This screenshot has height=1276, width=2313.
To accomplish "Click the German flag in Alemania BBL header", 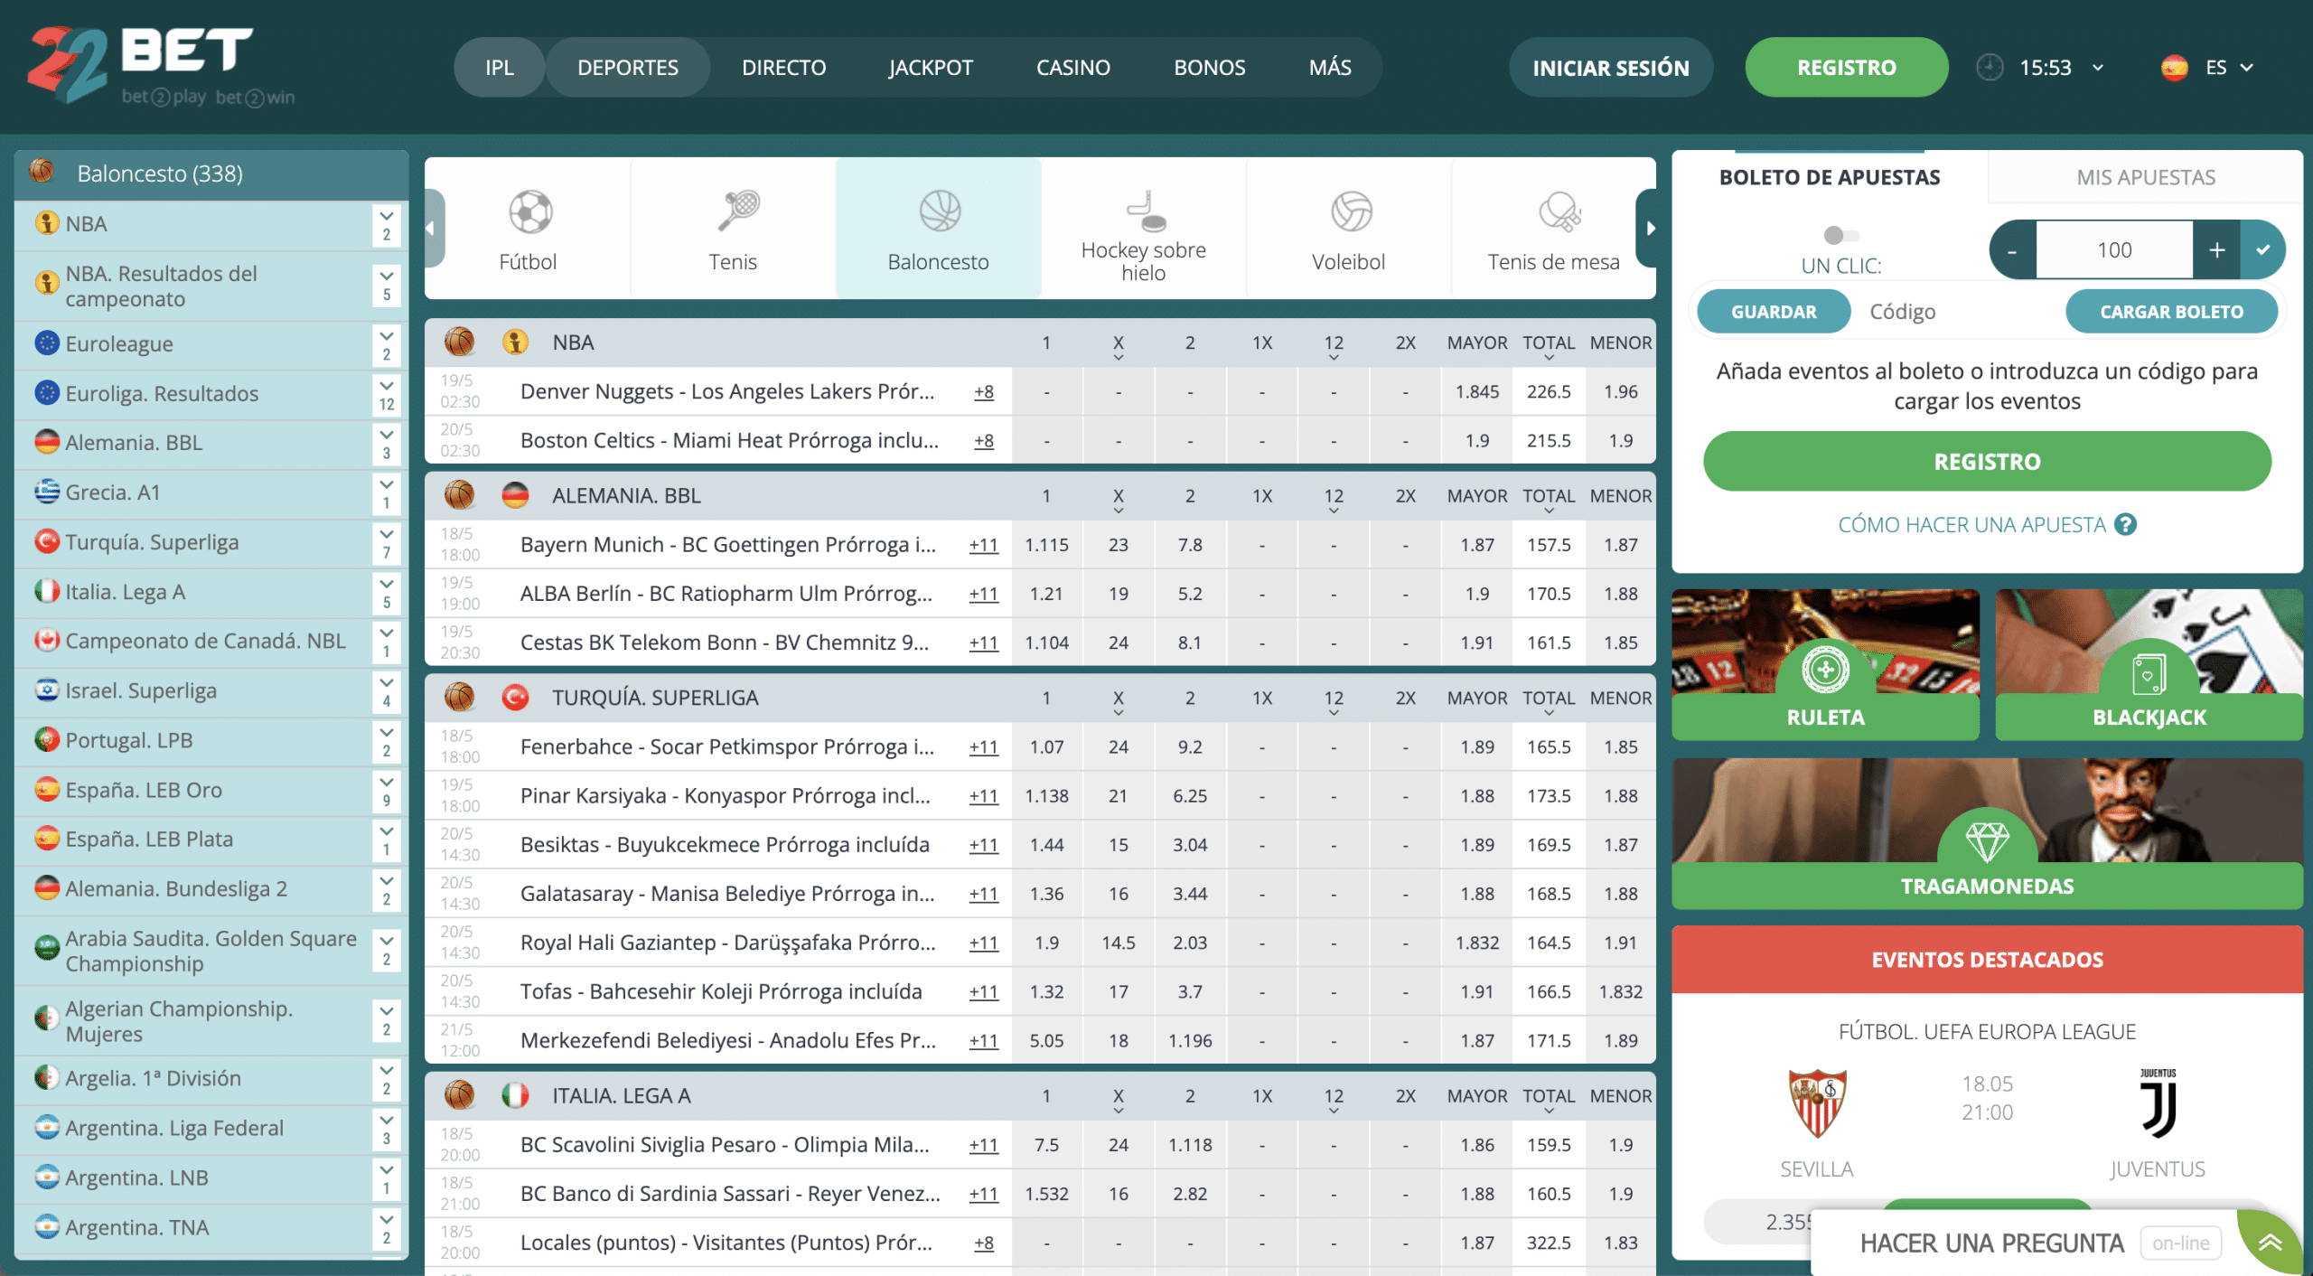I will click(x=515, y=495).
